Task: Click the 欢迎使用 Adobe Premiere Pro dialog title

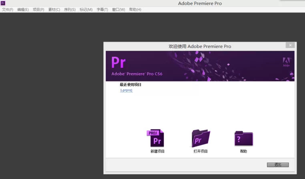Action: pyautogui.click(x=200, y=46)
